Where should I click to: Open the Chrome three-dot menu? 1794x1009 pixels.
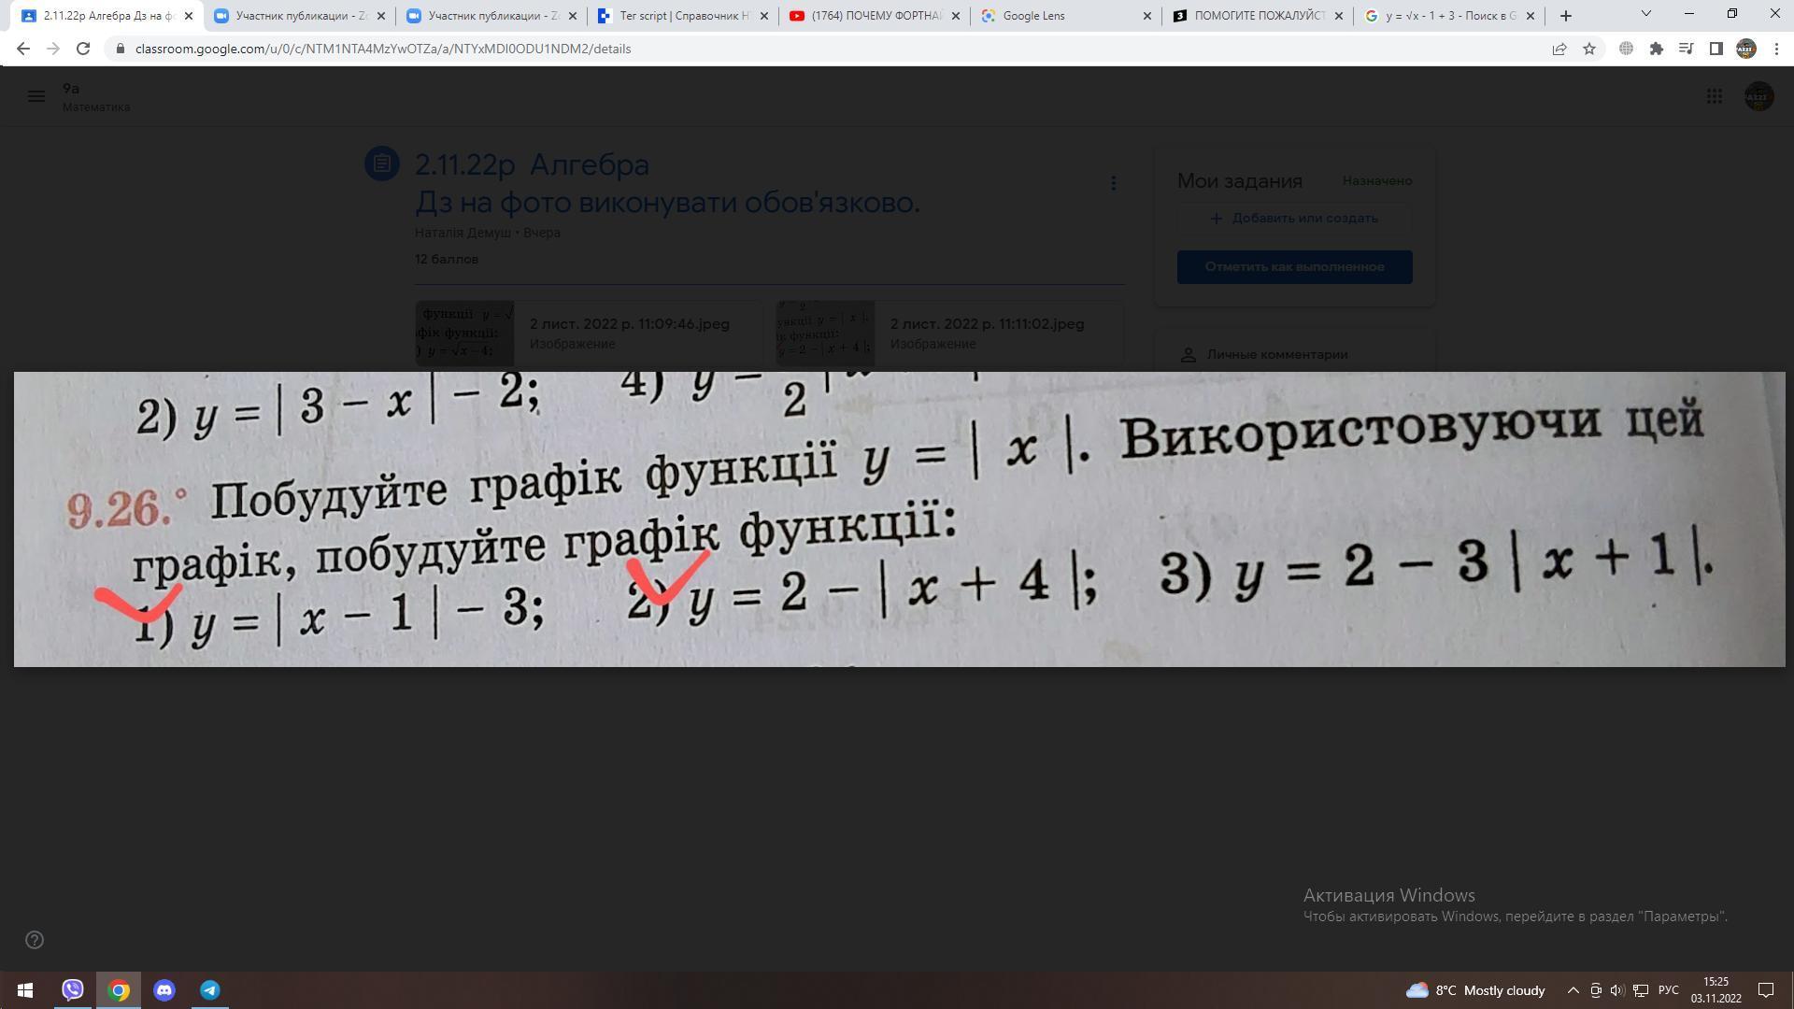pos(1776,49)
